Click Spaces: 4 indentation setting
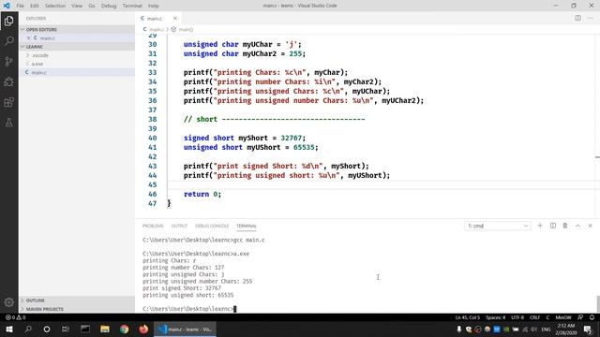 [496, 317]
